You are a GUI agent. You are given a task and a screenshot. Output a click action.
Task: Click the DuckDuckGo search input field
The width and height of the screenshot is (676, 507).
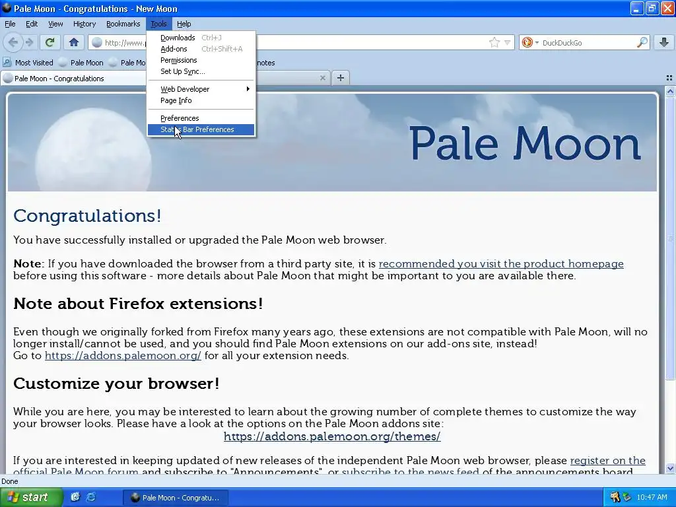coord(588,42)
